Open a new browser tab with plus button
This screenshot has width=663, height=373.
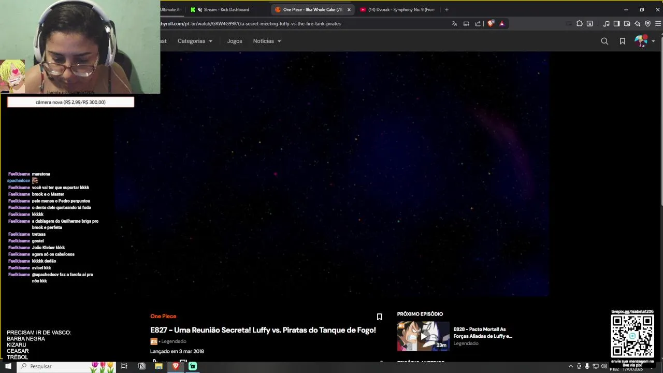click(x=446, y=9)
